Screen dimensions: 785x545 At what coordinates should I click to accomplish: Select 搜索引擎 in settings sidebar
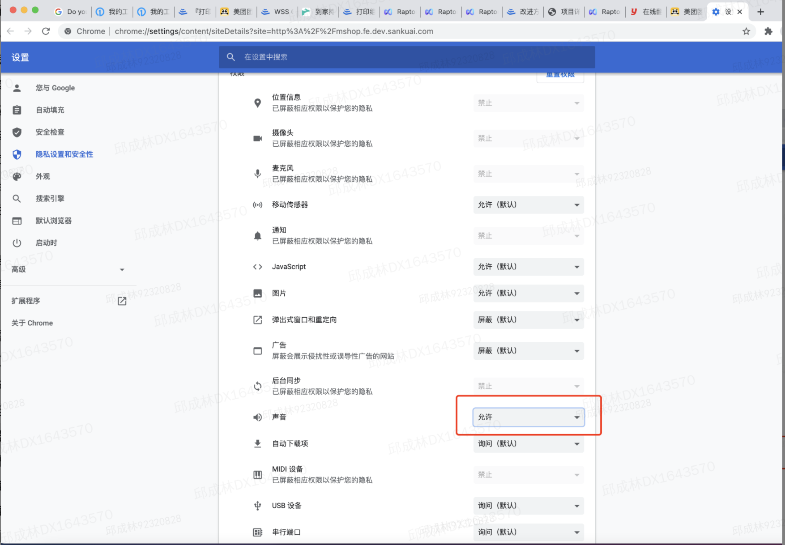[50, 199]
